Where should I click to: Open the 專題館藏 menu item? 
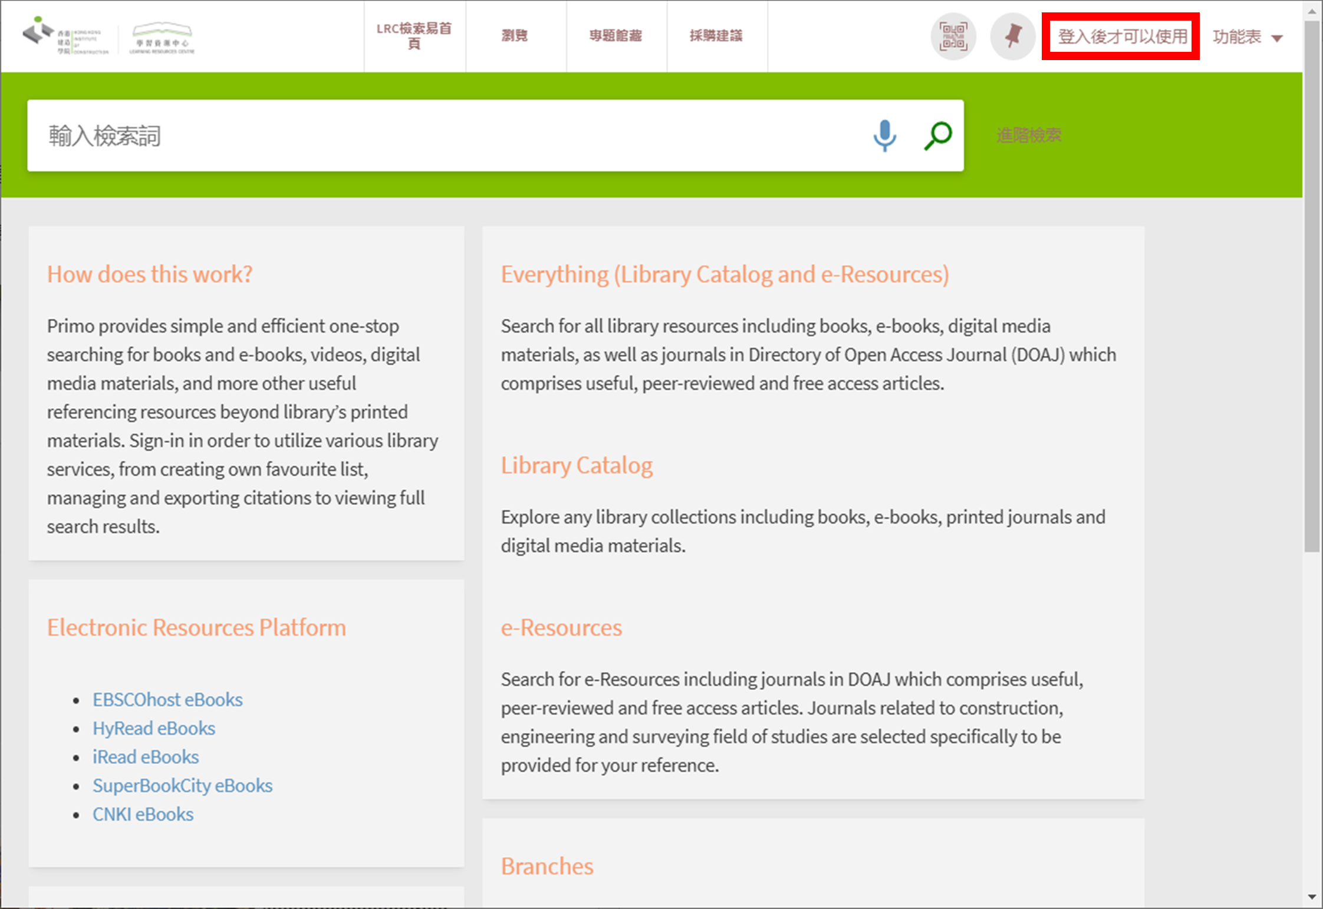click(616, 36)
